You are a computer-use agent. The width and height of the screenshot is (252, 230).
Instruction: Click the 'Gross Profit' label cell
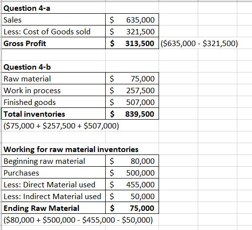[x=53, y=43]
